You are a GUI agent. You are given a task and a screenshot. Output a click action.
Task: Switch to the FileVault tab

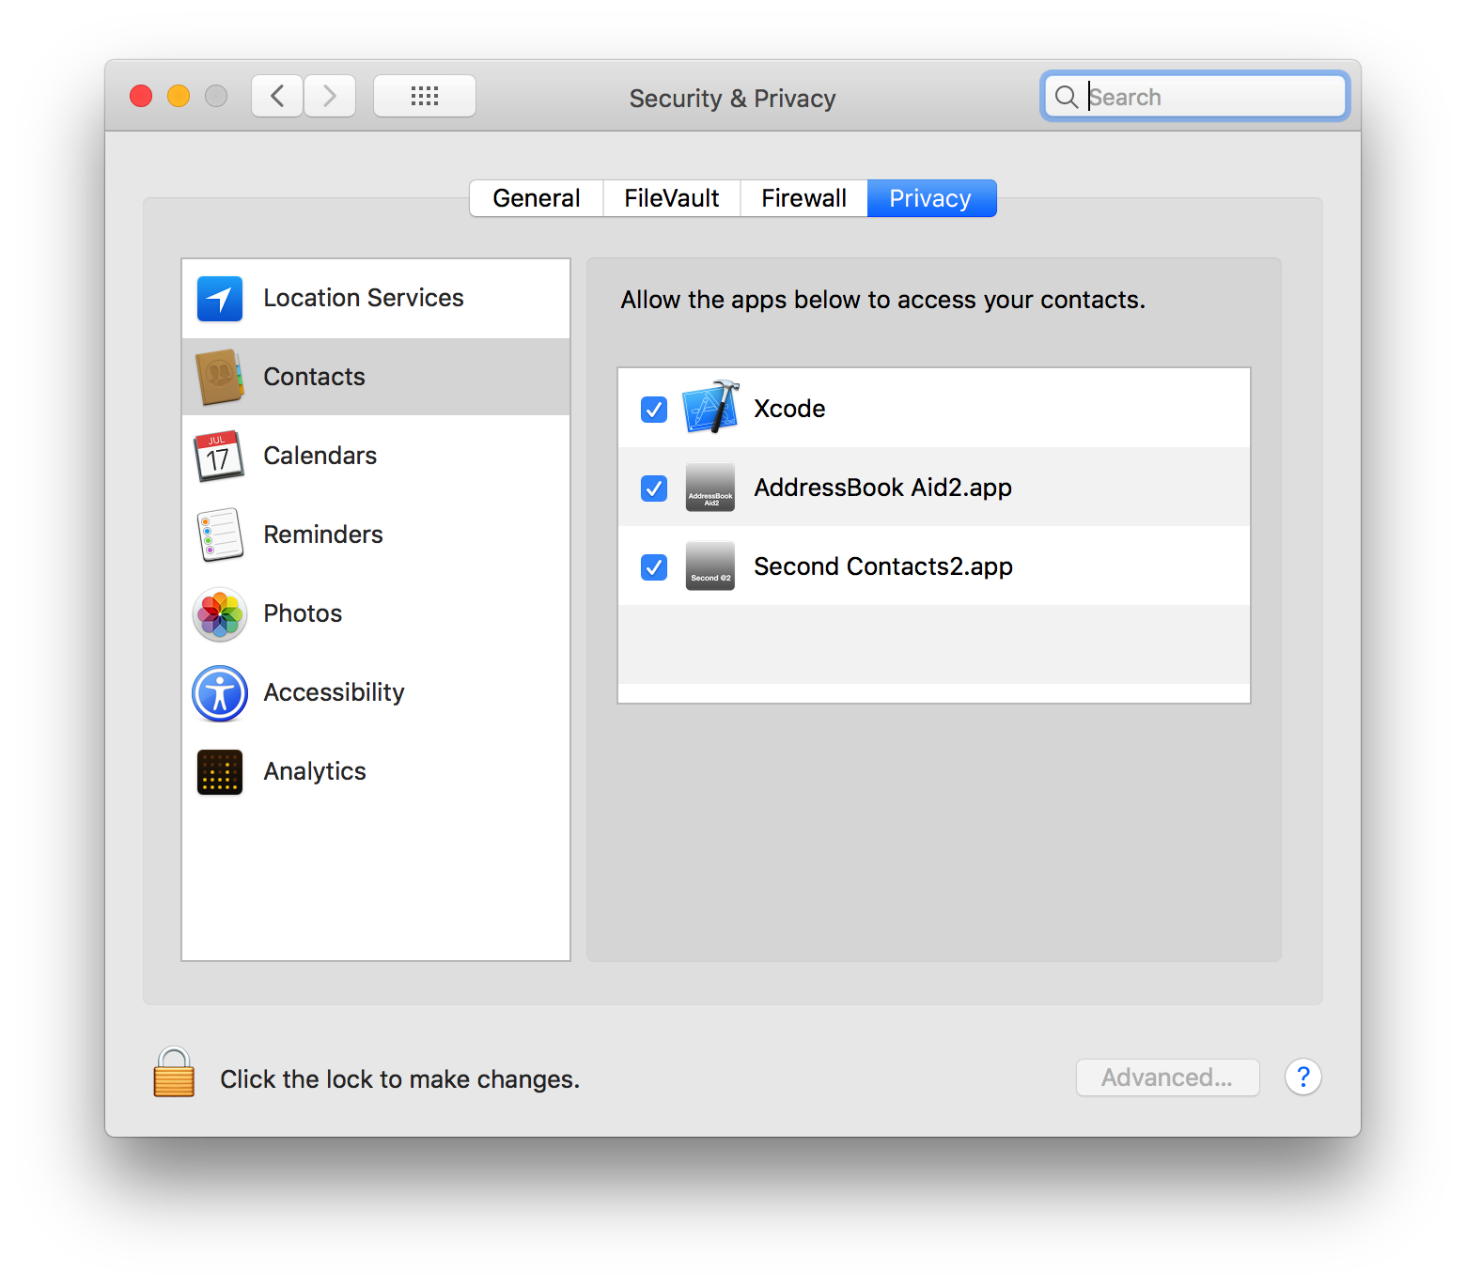pos(672,198)
